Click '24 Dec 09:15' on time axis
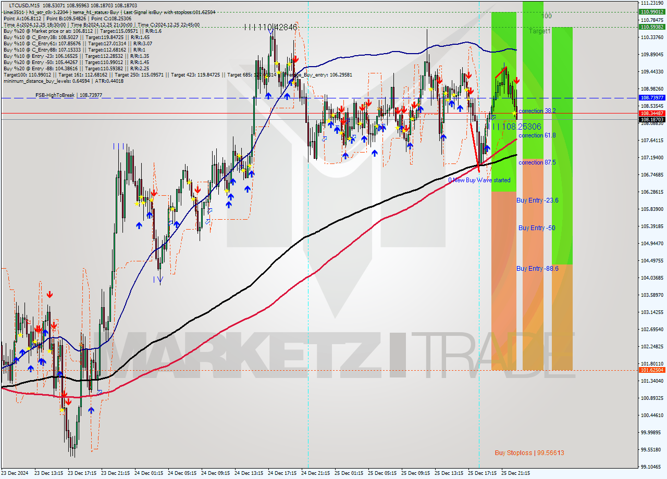The image size is (667, 479). pos(215,473)
